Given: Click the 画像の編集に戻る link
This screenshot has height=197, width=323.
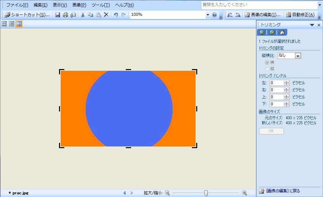Looking at the screenshot, I should tap(283, 191).
